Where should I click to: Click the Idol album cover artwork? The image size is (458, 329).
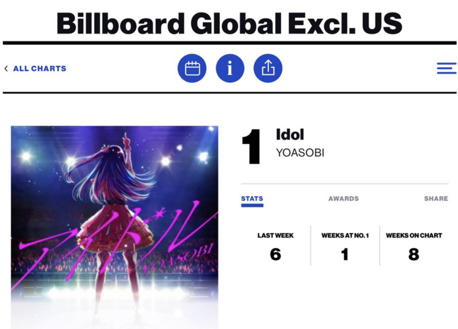point(114,227)
